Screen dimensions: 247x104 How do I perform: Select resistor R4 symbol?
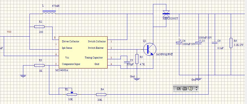pyautogui.click(x=101, y=95)
